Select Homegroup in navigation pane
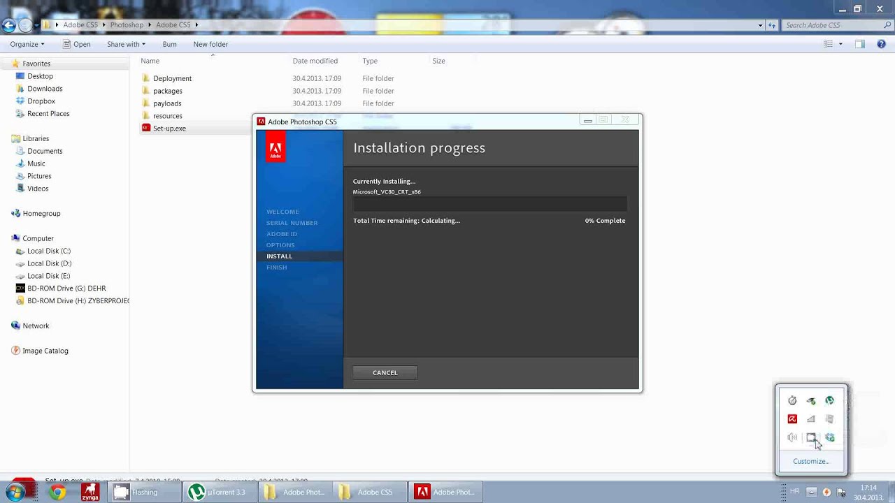The image size is (895, 503). click(x=41, y=213)
